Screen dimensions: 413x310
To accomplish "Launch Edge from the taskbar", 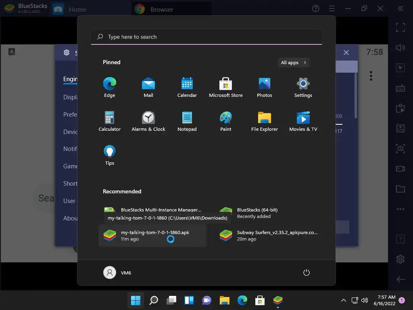I will pyautogui.click(x=242, y=300).
